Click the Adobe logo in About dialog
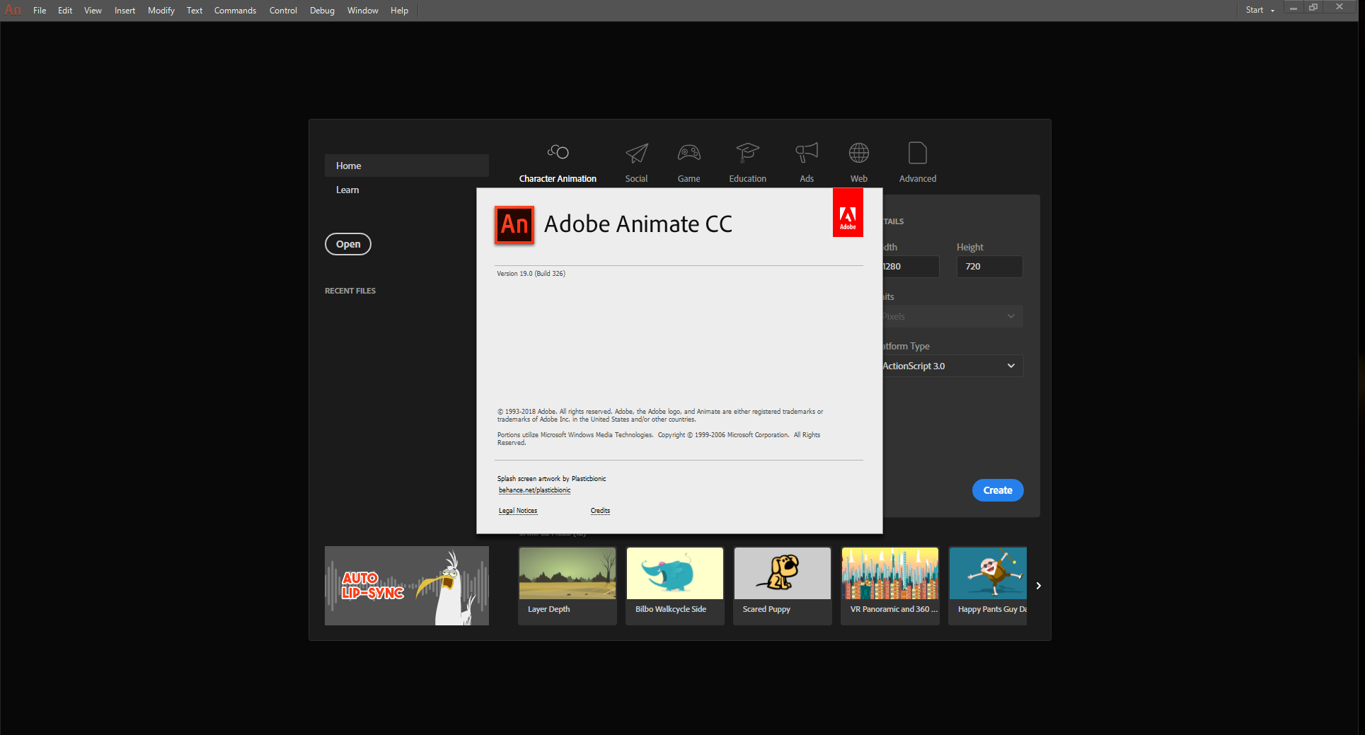Viewport: 1365px width, 735px height. click(x=848, y=212)
